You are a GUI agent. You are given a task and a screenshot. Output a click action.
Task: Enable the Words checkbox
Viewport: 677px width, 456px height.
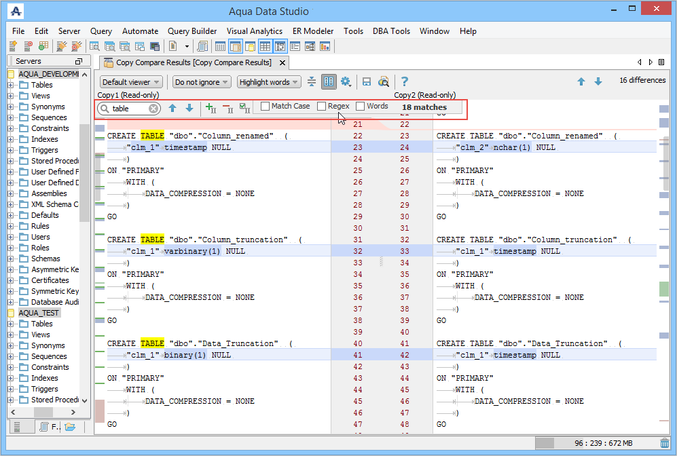[x=361, y=107]
